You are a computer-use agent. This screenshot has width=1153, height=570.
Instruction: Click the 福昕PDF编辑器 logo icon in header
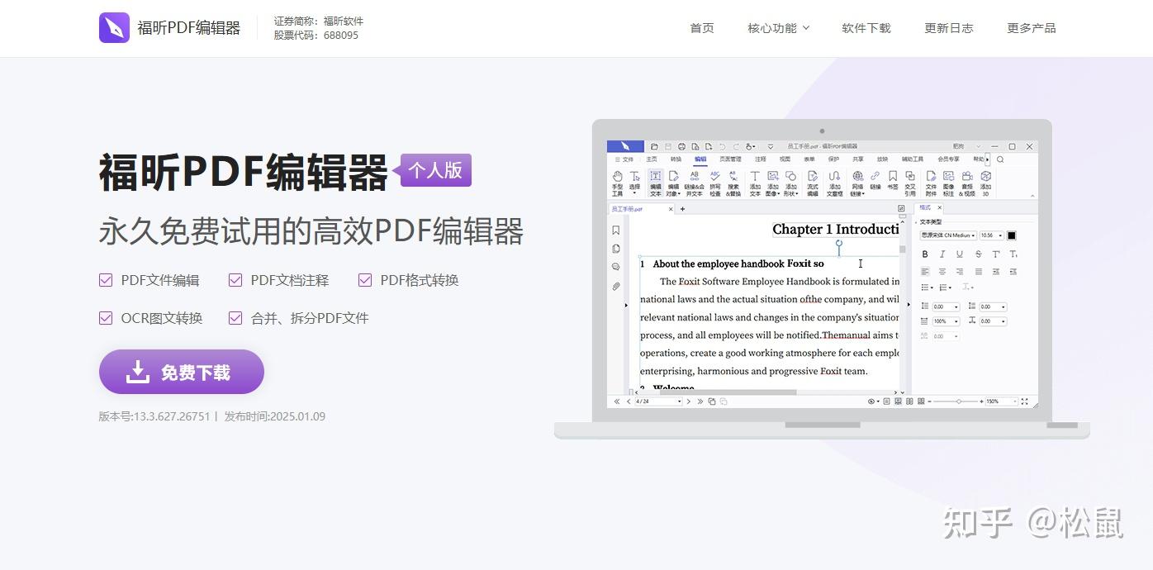click(114, 27)
